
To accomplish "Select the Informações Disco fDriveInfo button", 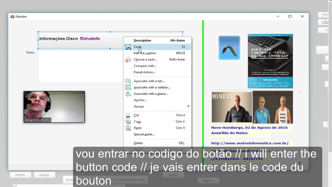I will coord(110,40).
